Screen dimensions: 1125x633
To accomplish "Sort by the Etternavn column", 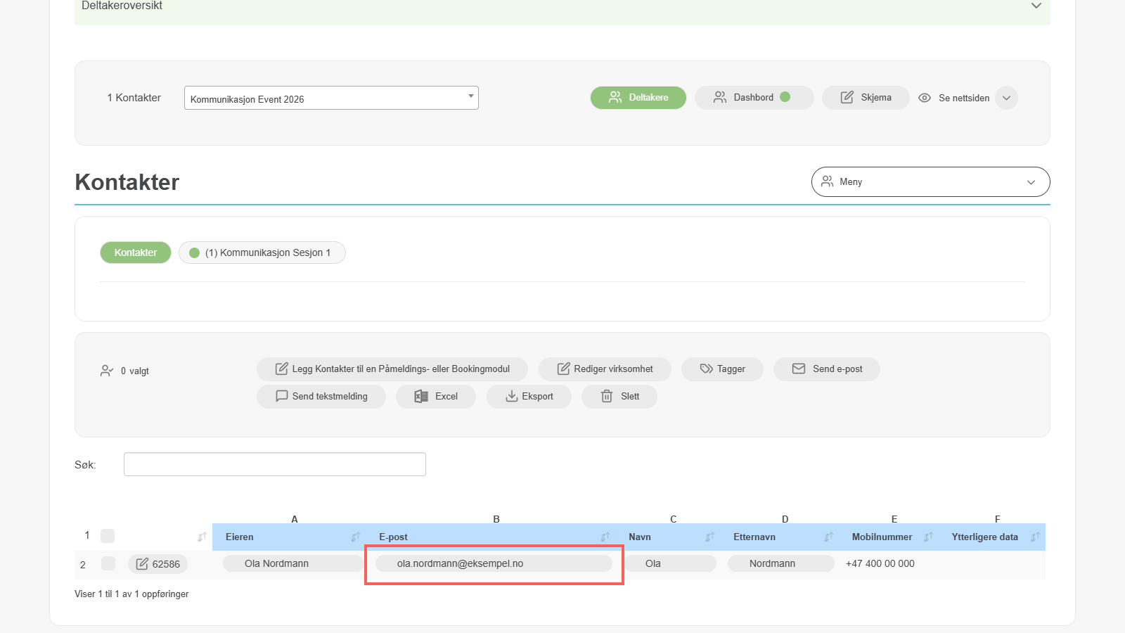I will coord(780,537).
